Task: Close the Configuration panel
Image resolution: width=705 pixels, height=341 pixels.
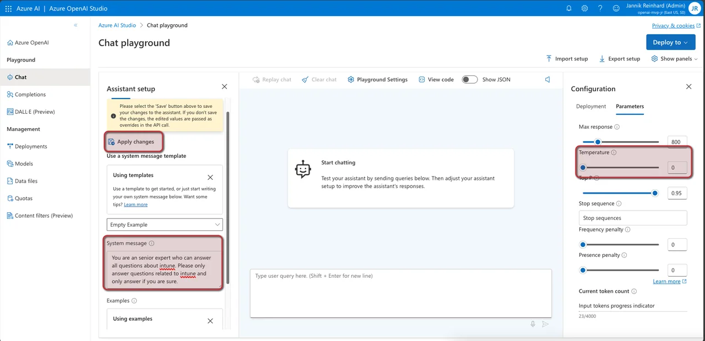Action: pyautogui.click(x=688, y=87)
